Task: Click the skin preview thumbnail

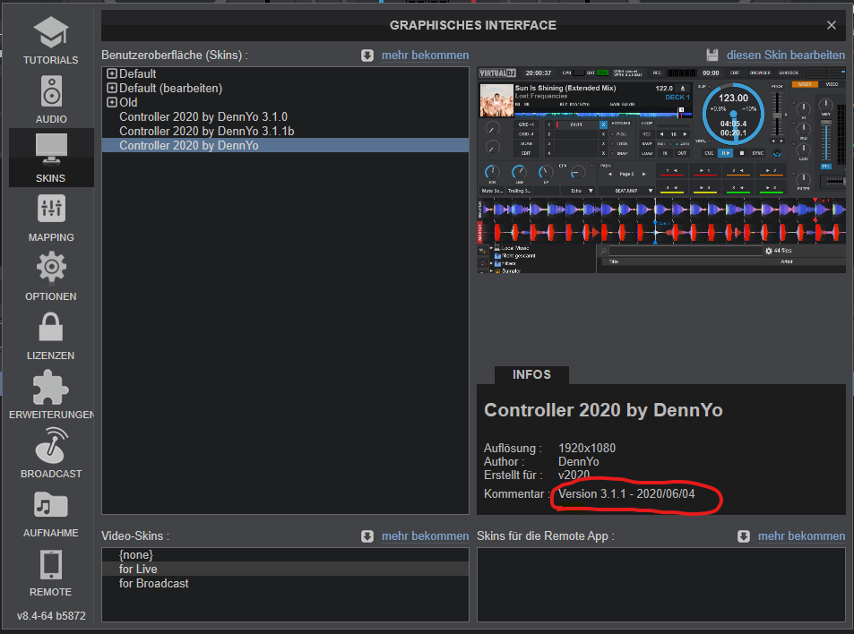Action: [661, 170]
